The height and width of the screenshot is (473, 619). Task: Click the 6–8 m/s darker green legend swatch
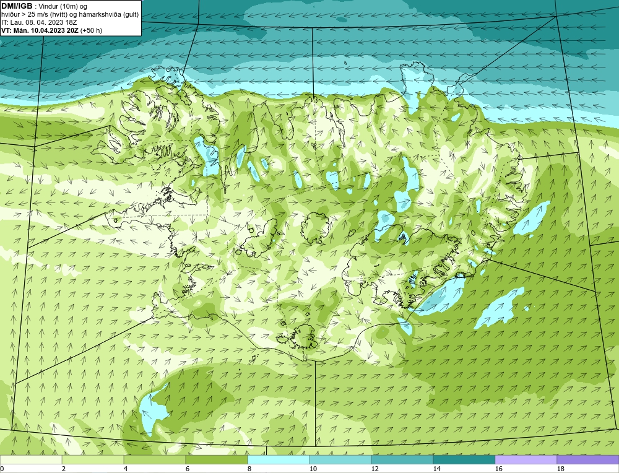[217, 459]
